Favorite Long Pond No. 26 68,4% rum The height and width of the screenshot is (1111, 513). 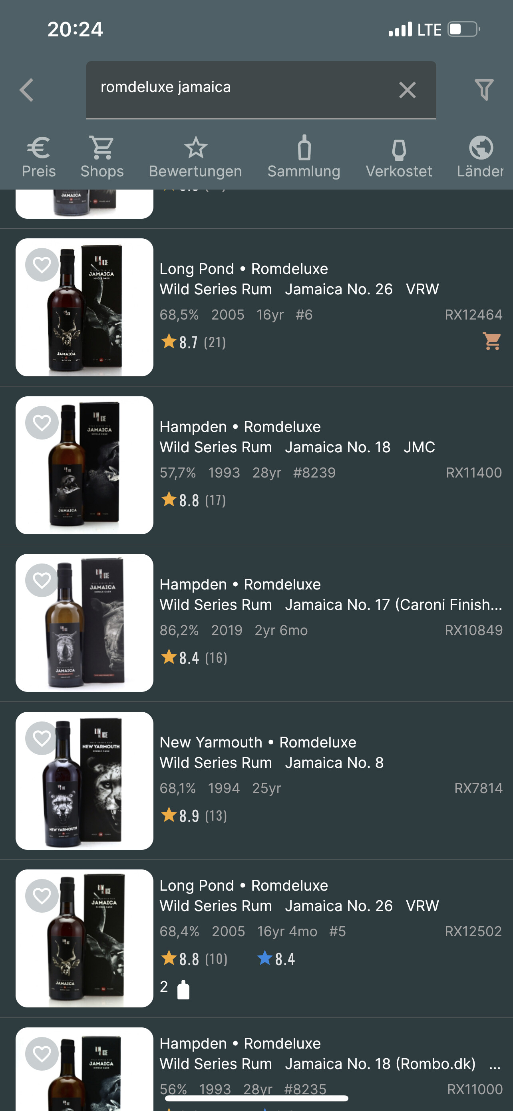click(42, 896)
